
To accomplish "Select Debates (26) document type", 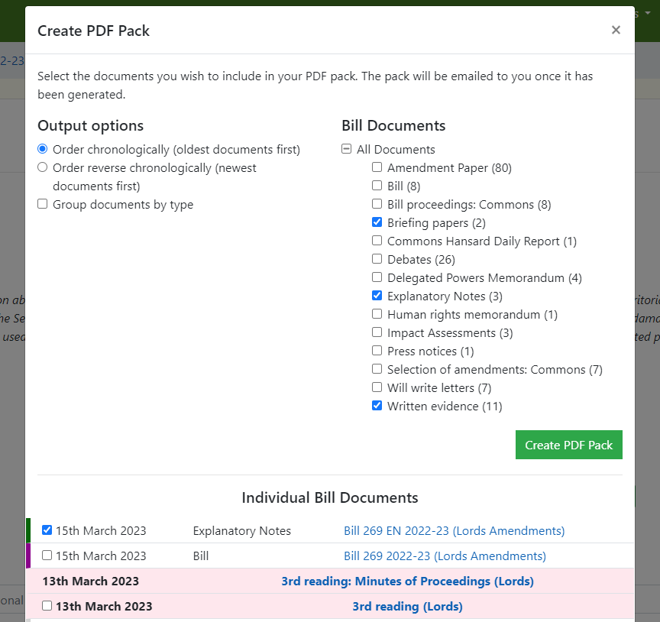I will point(377,259).
